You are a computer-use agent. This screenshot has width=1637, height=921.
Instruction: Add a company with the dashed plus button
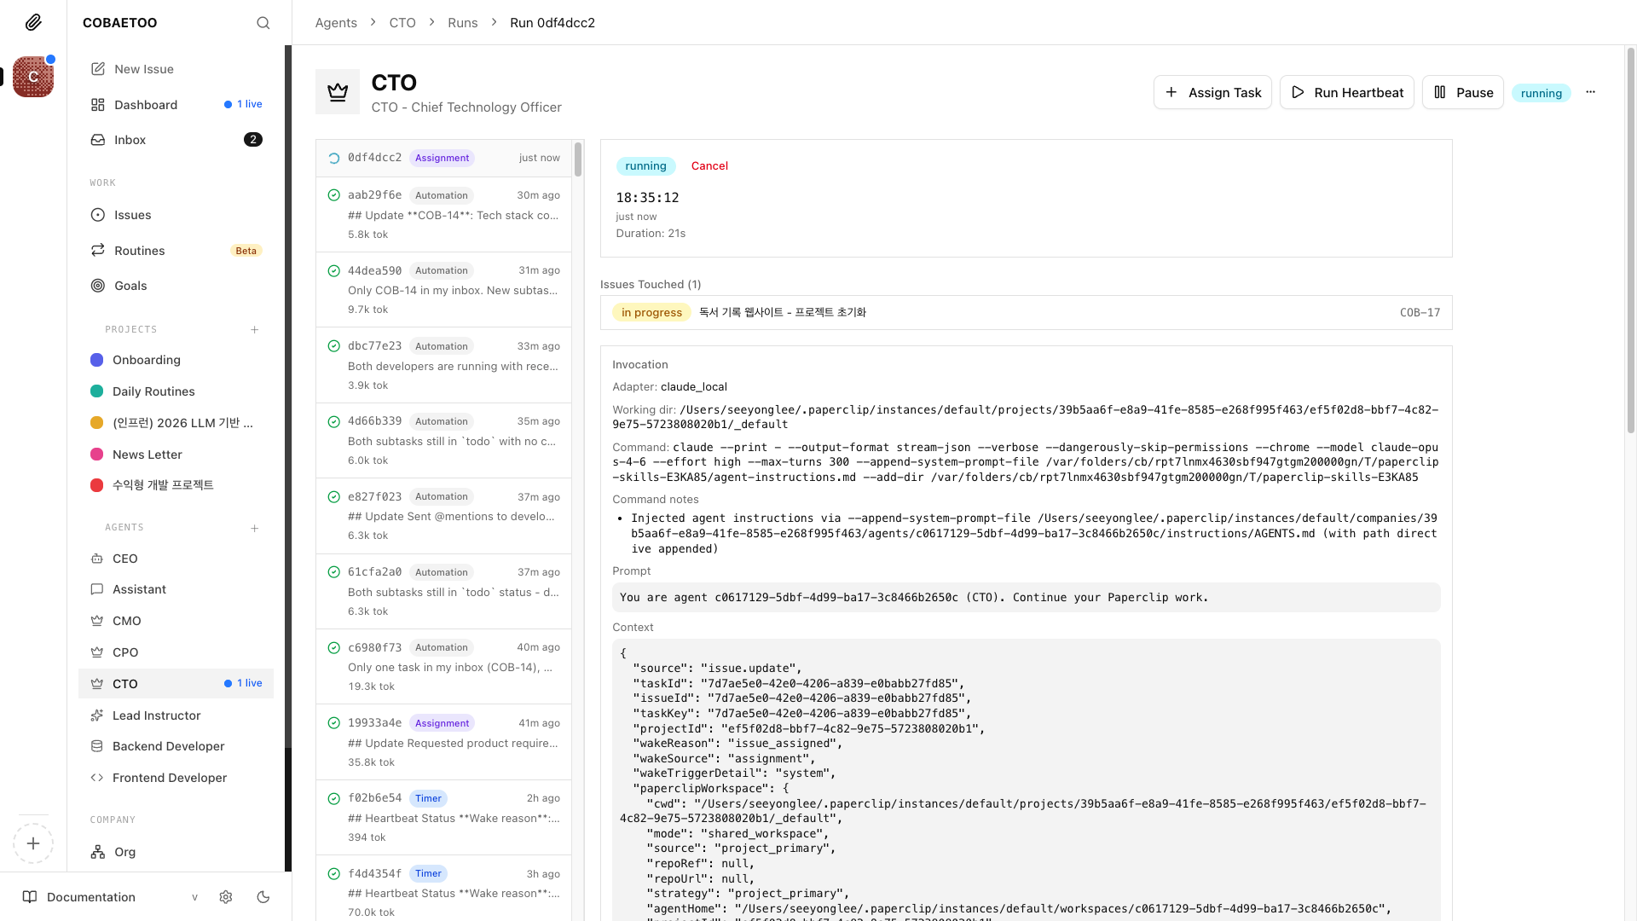coord(33,843)
